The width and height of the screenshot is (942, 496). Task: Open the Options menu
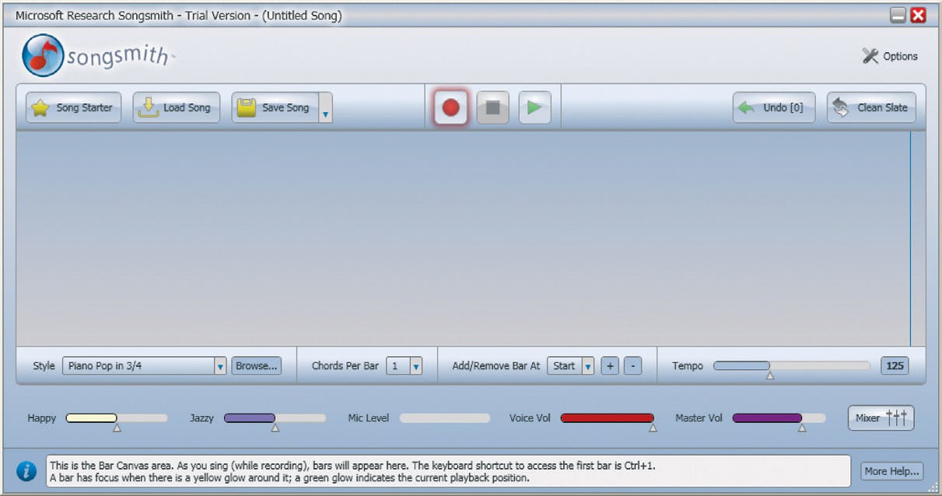click(x=891, y=56)
